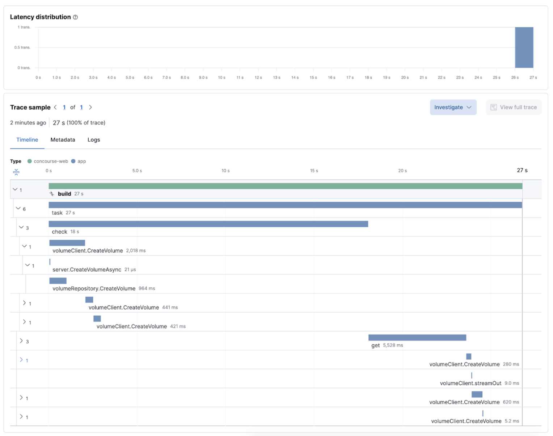
Task: Click the document icon on View full trace
Action: 494,107
